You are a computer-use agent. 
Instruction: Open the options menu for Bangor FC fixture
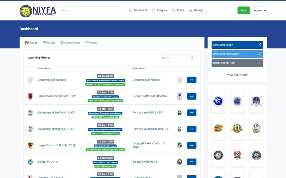click(192, 162)
